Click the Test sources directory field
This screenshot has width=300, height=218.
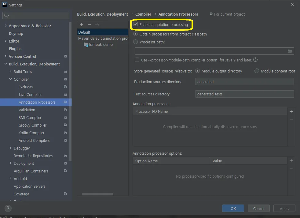click(x=245, y=94)
